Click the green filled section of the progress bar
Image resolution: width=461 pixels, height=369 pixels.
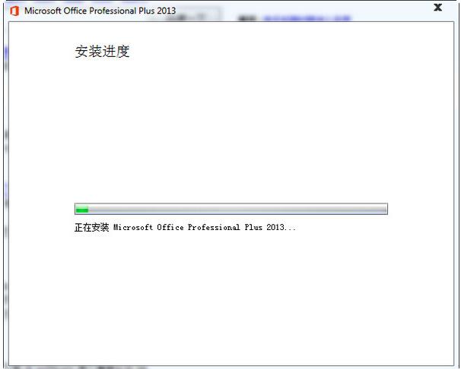coord(82,209)
